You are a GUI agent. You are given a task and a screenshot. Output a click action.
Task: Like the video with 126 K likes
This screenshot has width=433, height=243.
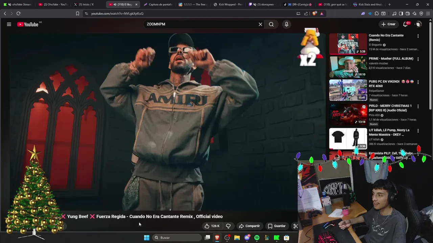tap(212, 226)
